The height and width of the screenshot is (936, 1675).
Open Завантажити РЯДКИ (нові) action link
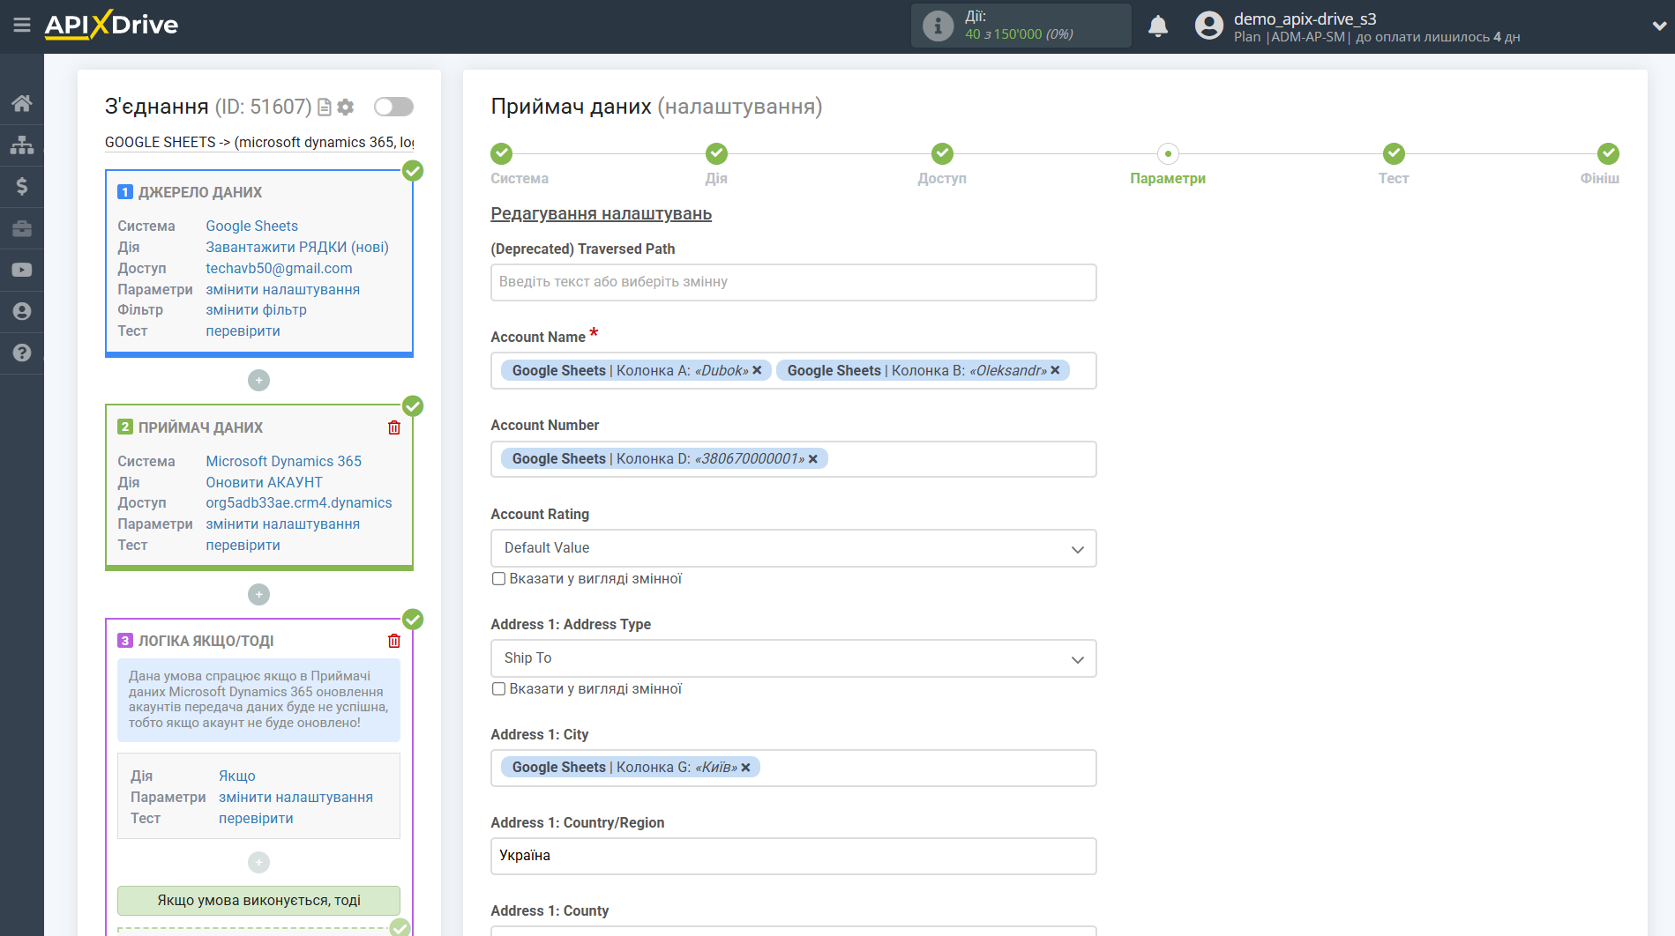pyautogui.click(x=297, y=247)
